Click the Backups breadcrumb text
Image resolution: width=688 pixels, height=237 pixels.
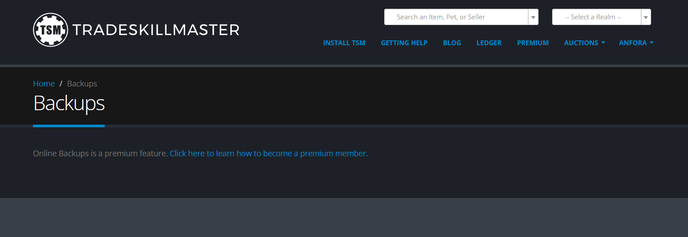pyautogui.click(x=82, y=83)
